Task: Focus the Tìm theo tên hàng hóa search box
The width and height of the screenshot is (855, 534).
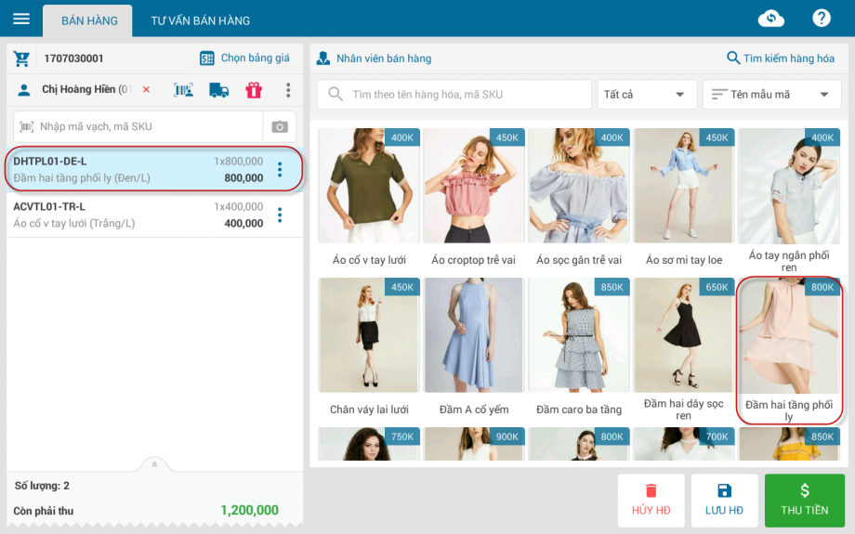Action: tap(454, 95)
